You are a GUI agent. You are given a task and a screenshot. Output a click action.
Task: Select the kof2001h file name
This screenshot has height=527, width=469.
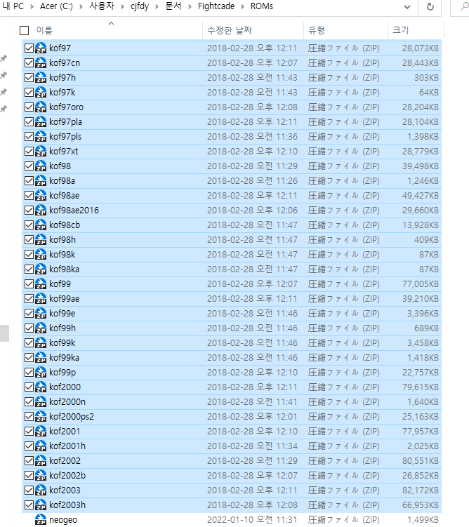67,446
